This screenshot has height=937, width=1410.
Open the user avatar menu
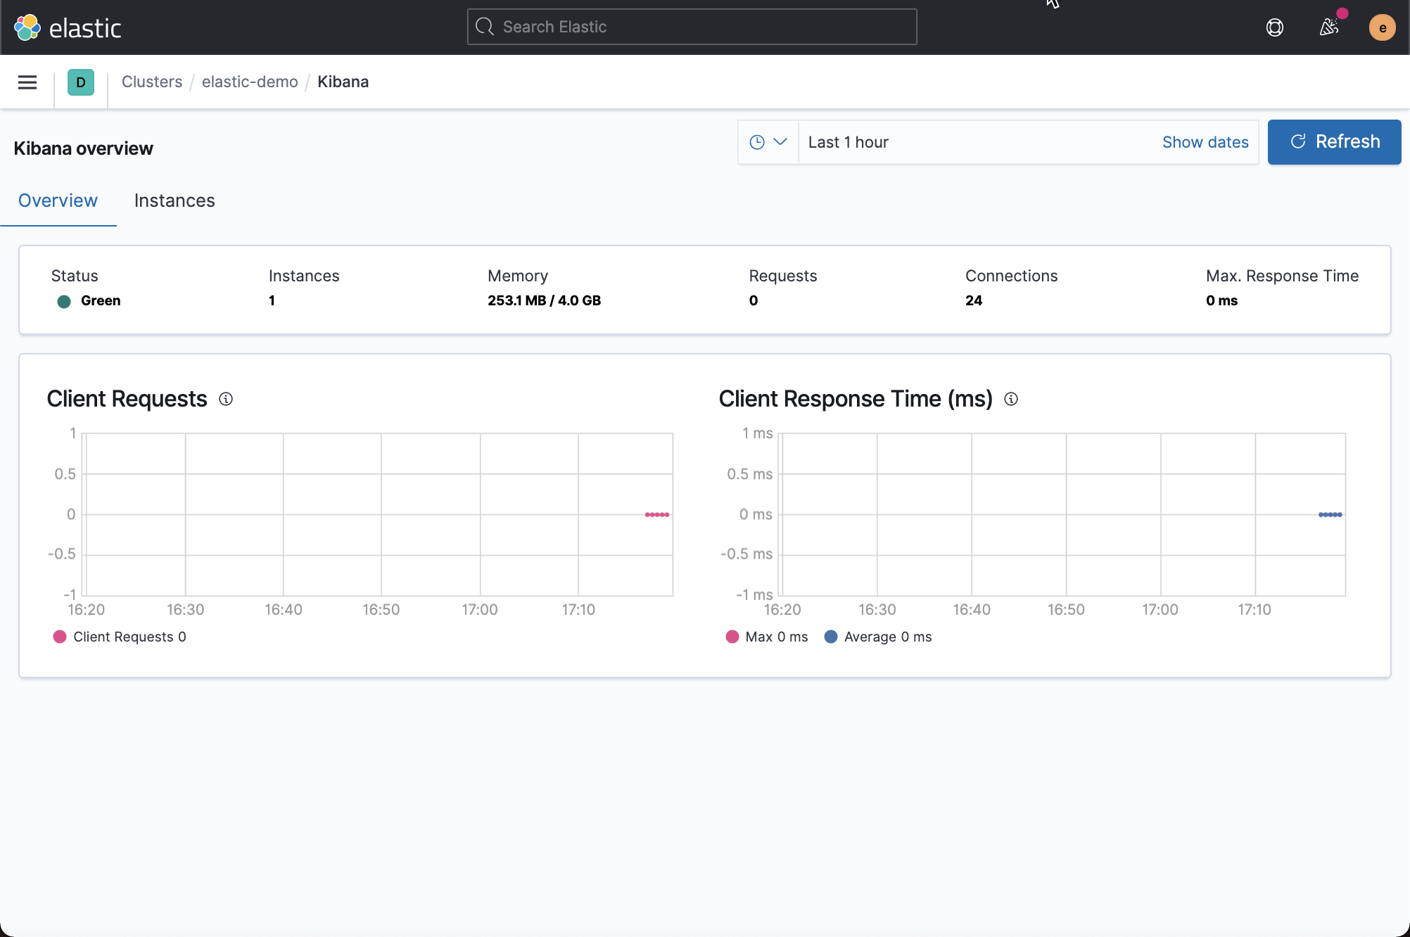coord(1382,27)
